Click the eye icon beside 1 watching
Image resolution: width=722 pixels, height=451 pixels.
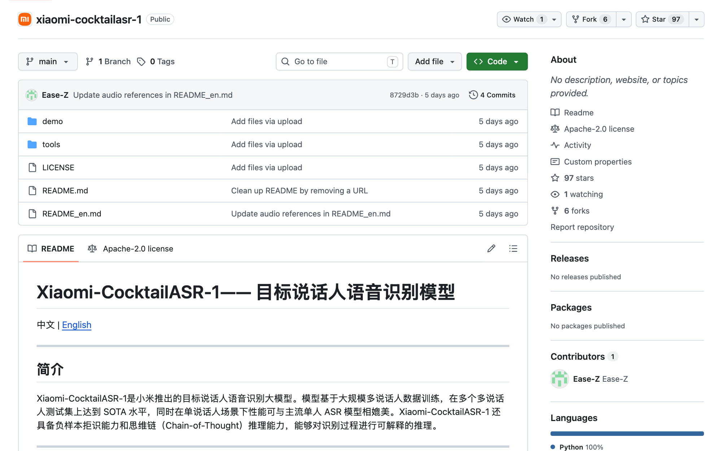point(555,194)
